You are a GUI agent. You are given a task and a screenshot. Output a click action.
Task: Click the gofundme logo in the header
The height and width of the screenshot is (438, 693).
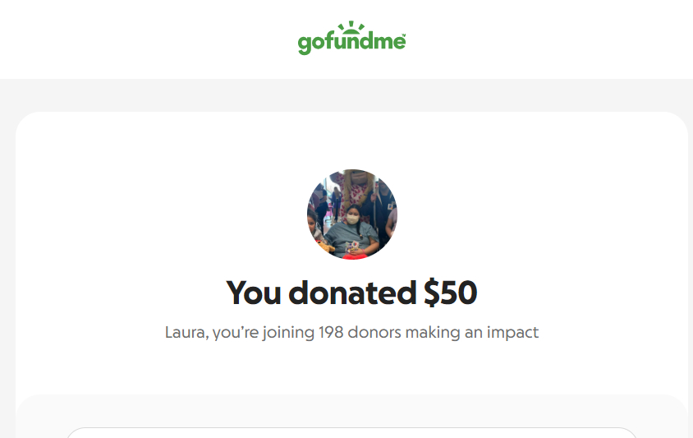(x=351, y=38)
